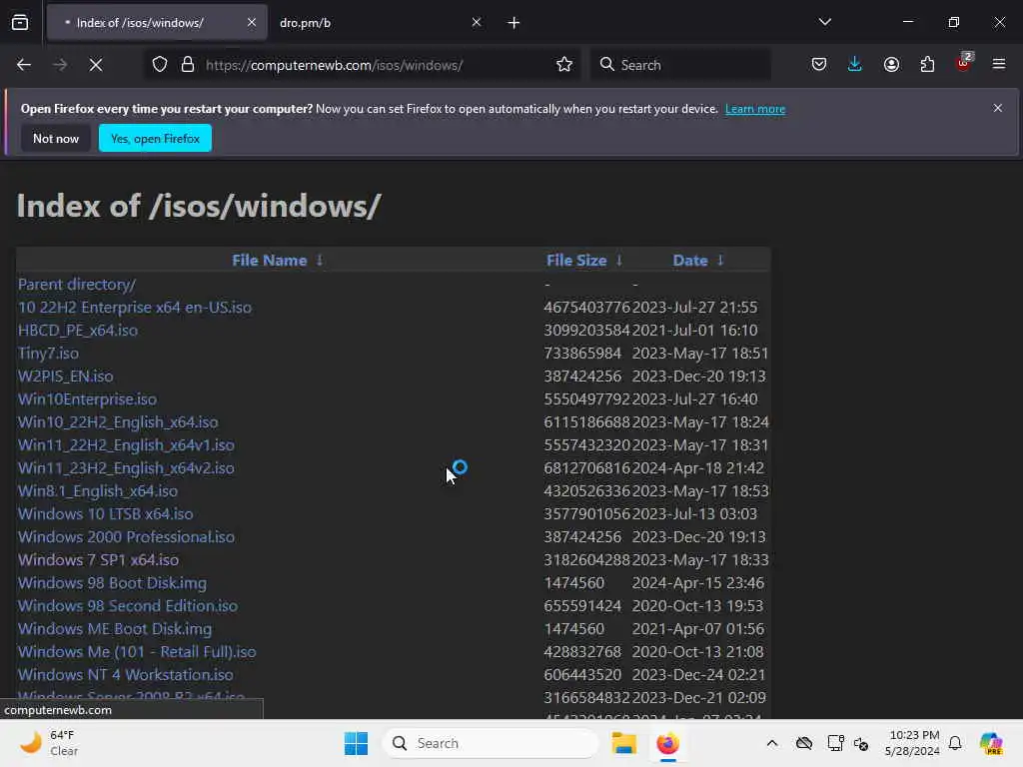Show the downloads panel
1023x767 pixels.
coord(855,65)
